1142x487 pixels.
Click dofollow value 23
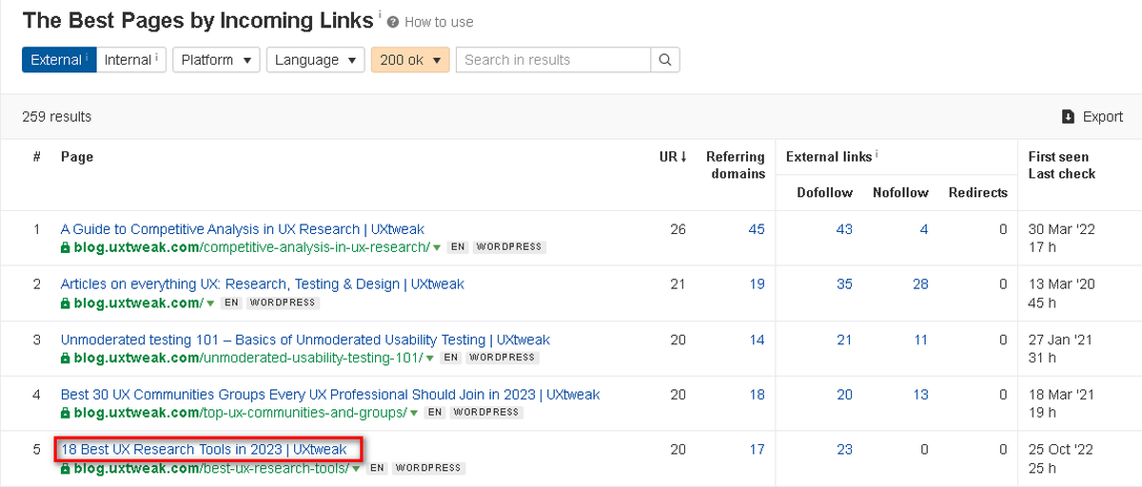pyautogui.click(x=844, y=450)
